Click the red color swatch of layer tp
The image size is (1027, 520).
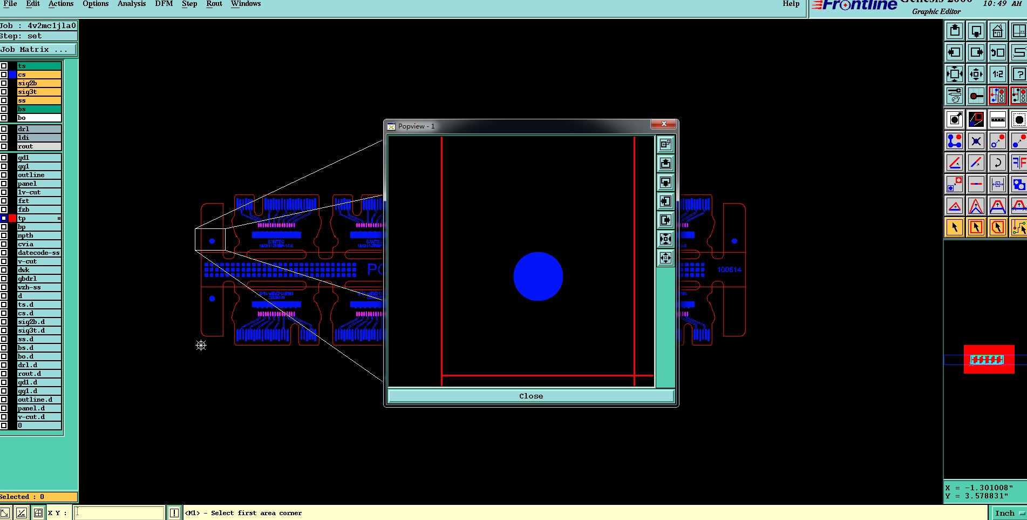tap(12, 218)
